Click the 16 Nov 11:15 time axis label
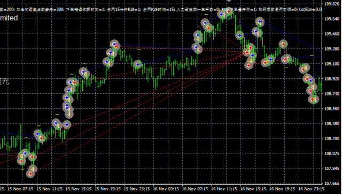Screen dimensions: 342x194 click(x=224, y=189)
